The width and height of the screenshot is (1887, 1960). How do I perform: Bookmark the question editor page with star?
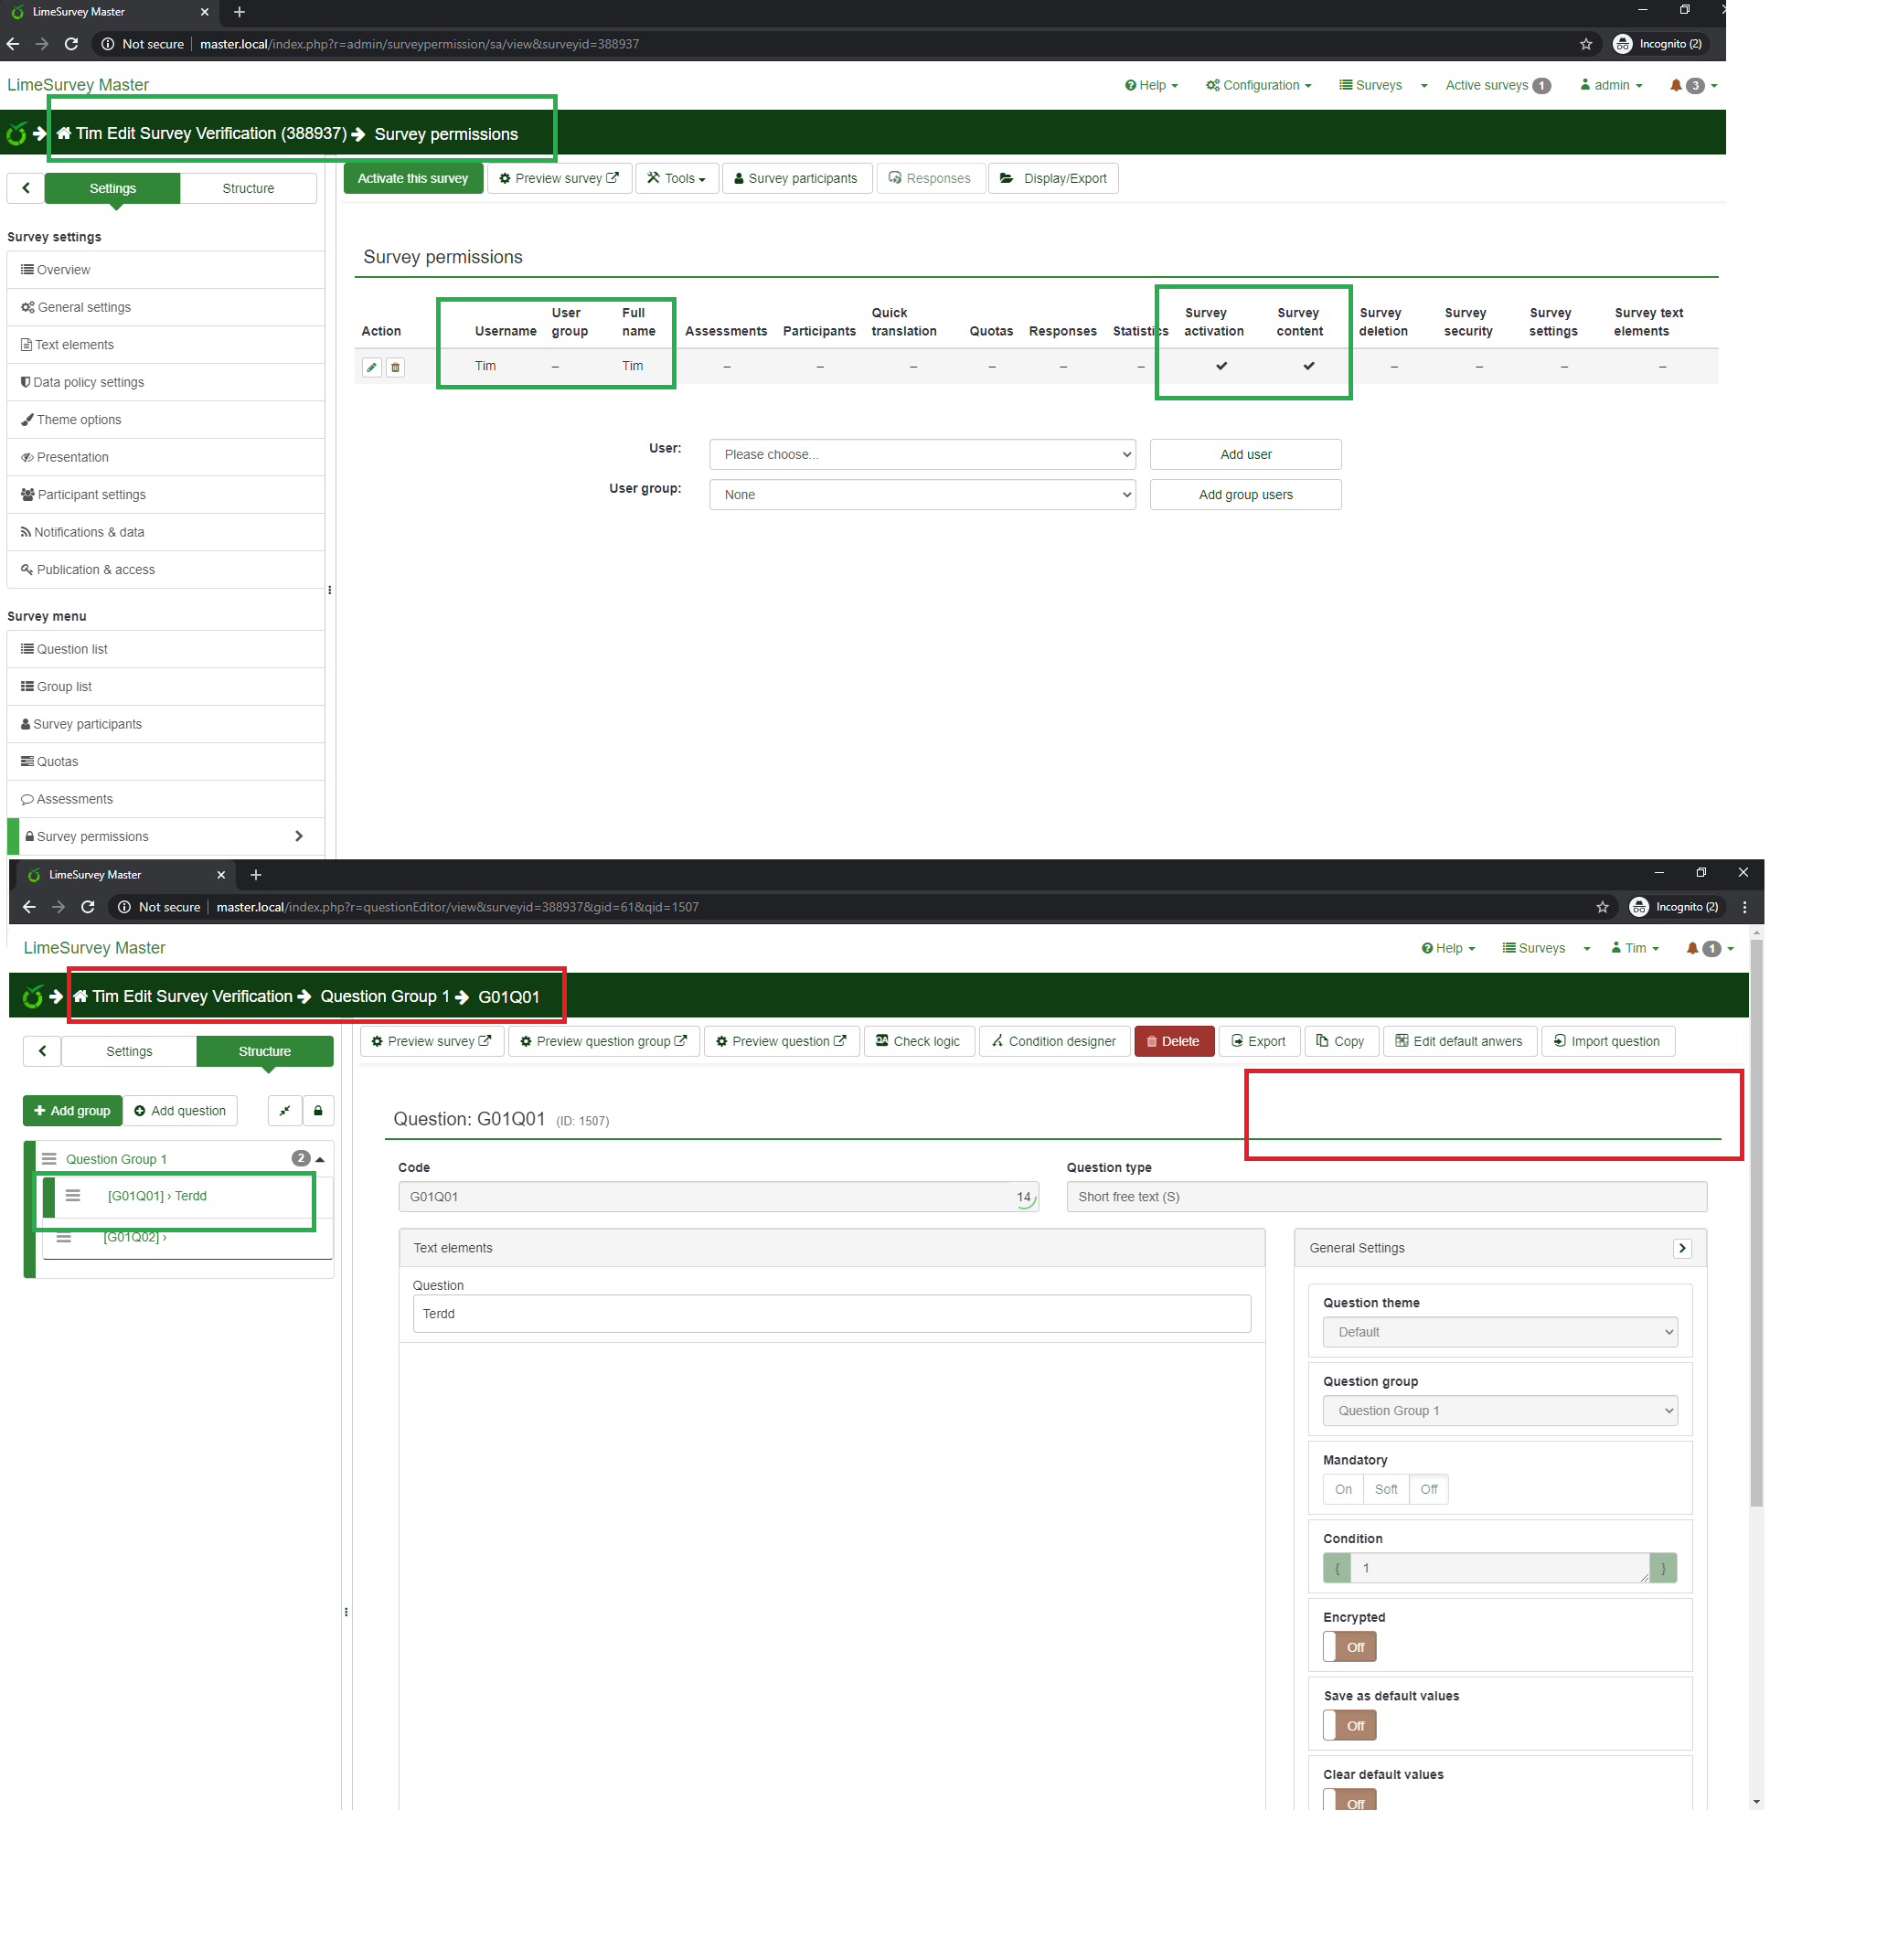point(1601,907)
